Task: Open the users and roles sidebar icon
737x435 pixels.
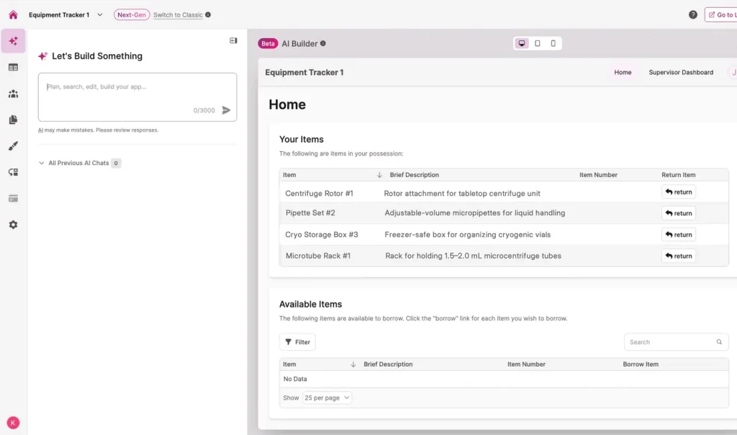Action: (13, 94)
